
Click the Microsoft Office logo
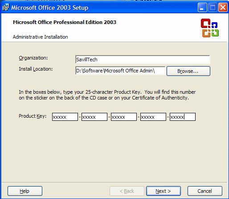pyautogui.click(x=210, y=28)
